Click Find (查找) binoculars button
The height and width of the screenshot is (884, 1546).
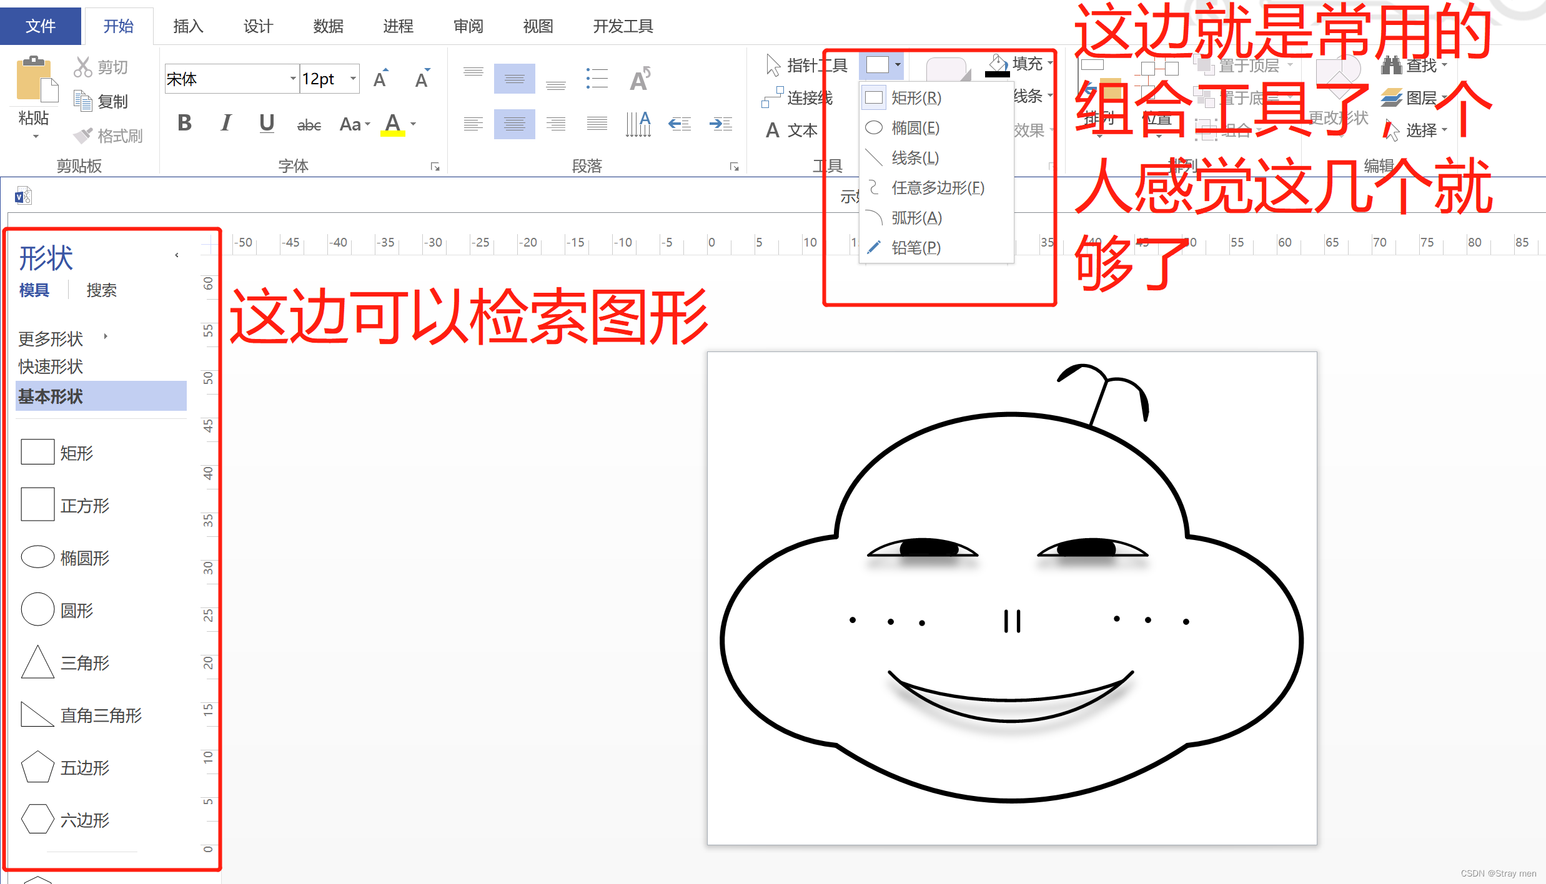tap(1414, 65)
